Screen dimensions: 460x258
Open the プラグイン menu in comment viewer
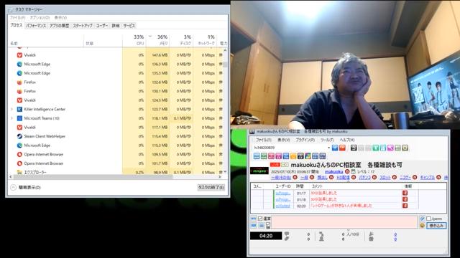pos(305,140)
